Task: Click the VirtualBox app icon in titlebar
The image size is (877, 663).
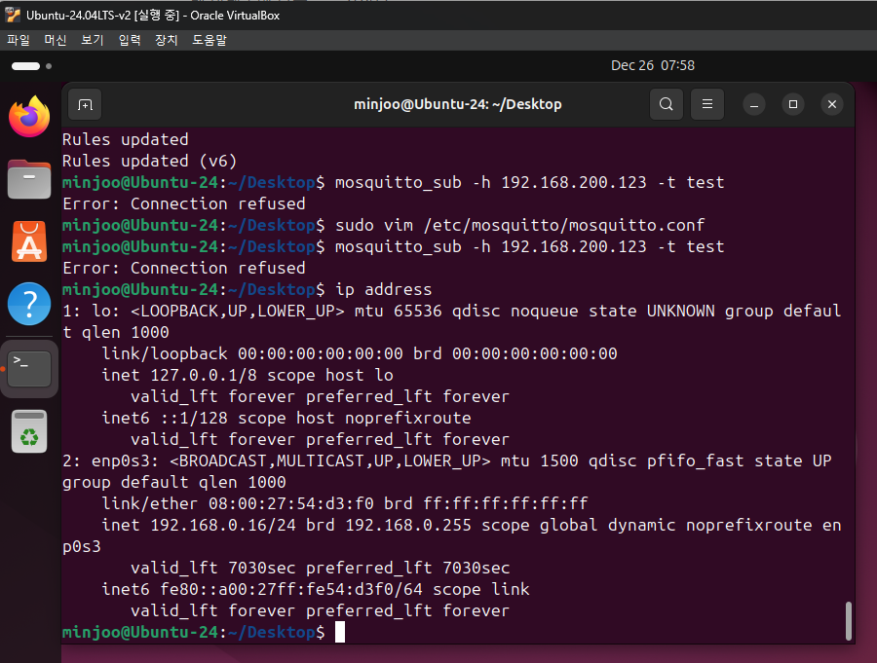Action: click(13, 16)
